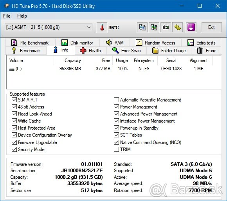227x201 pixels.
Task: Minimize the HD Tune Pro window
Action: 182,6
